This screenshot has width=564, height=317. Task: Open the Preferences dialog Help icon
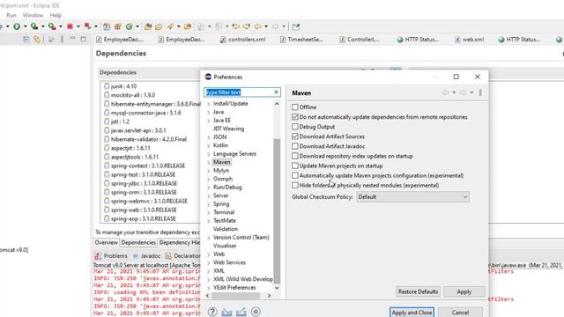pyautogui.click(x=212, y=312)
